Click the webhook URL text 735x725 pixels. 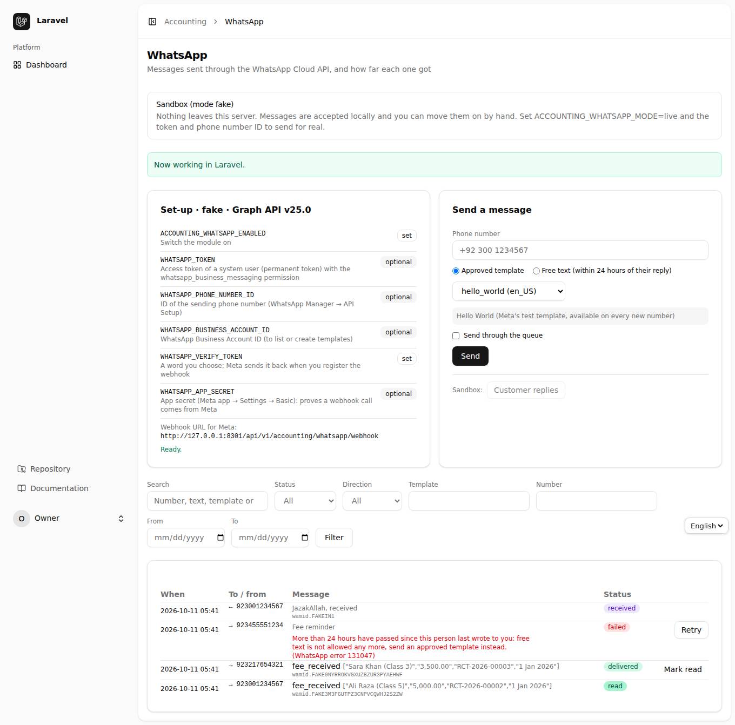[269, 436]
